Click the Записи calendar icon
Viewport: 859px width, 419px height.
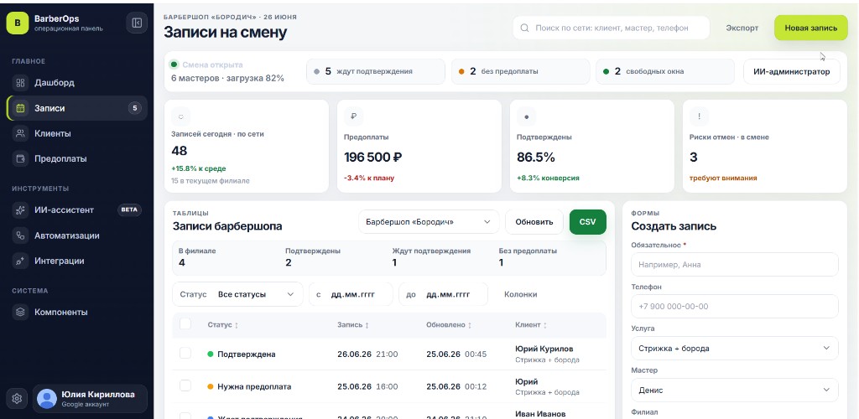coord(20,108)
